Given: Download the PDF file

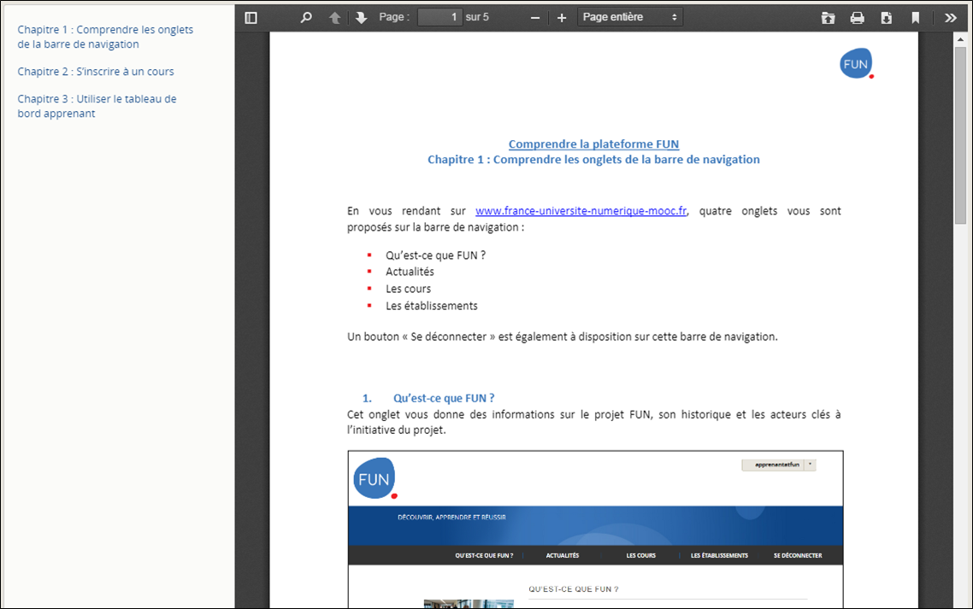Looking at the screenshot, I should pyautogui.click(x=886, y=18).
